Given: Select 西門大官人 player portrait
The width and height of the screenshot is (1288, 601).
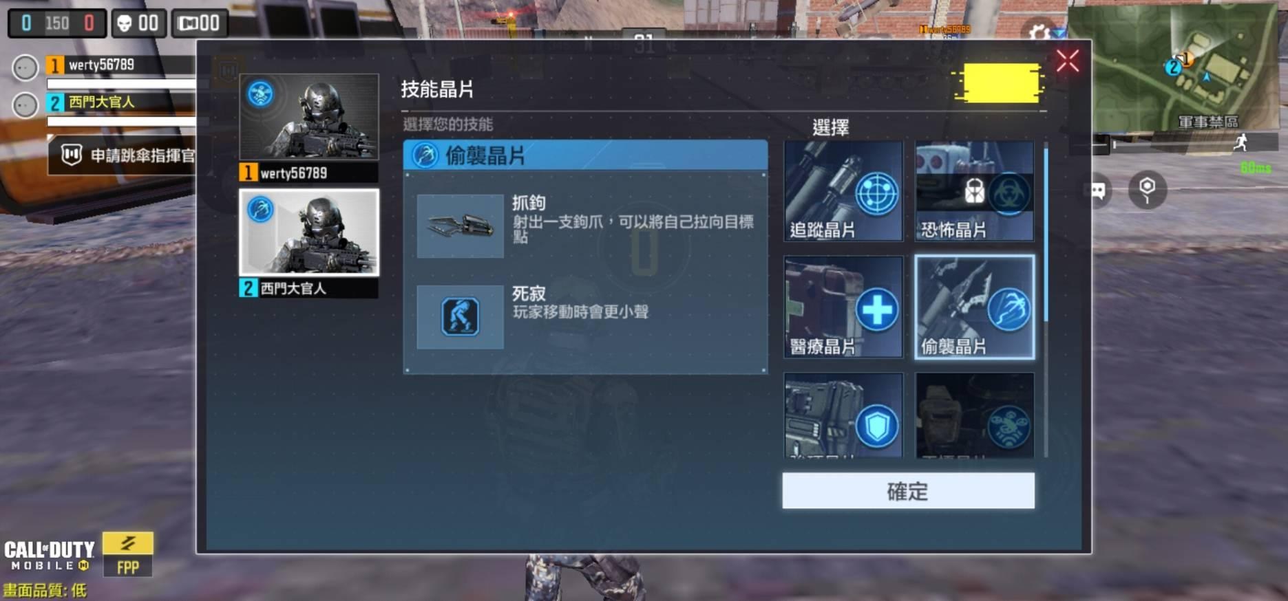Looking at the screenshot, I should (x=308, y=233).
